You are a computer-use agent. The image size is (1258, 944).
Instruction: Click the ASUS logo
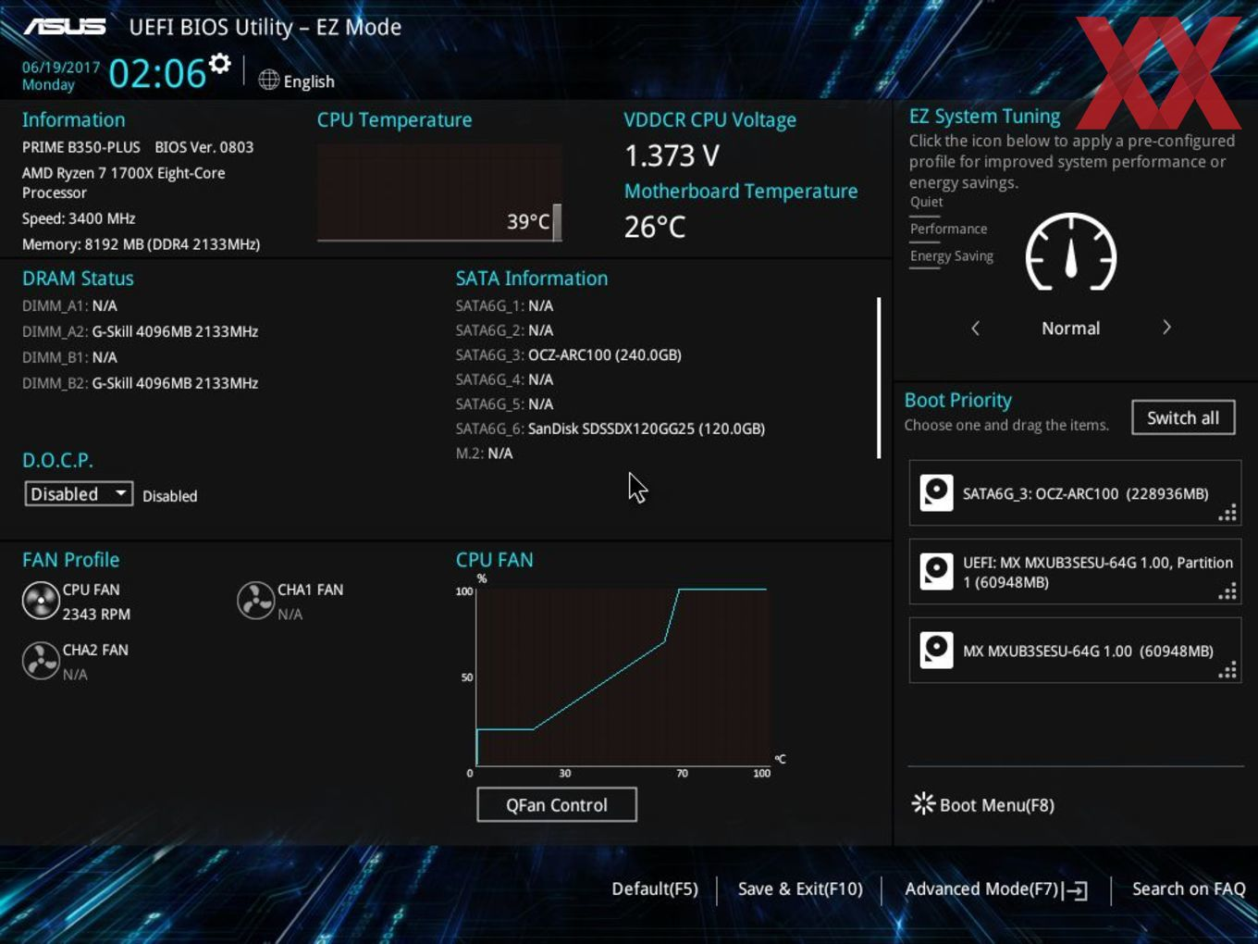tap(65, 26)
